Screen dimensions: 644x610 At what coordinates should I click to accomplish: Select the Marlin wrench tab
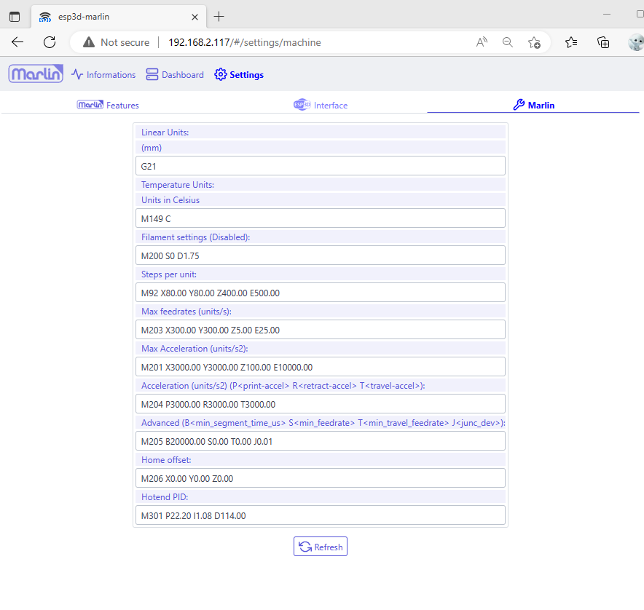(x=533, y=106)
